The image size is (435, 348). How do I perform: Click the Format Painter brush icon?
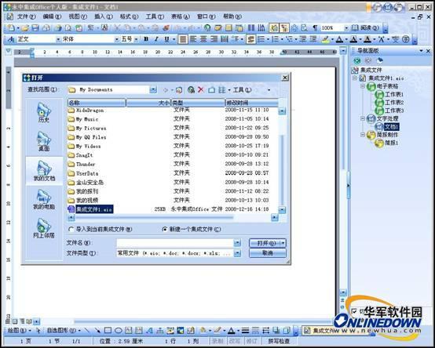tap(166, 27)
